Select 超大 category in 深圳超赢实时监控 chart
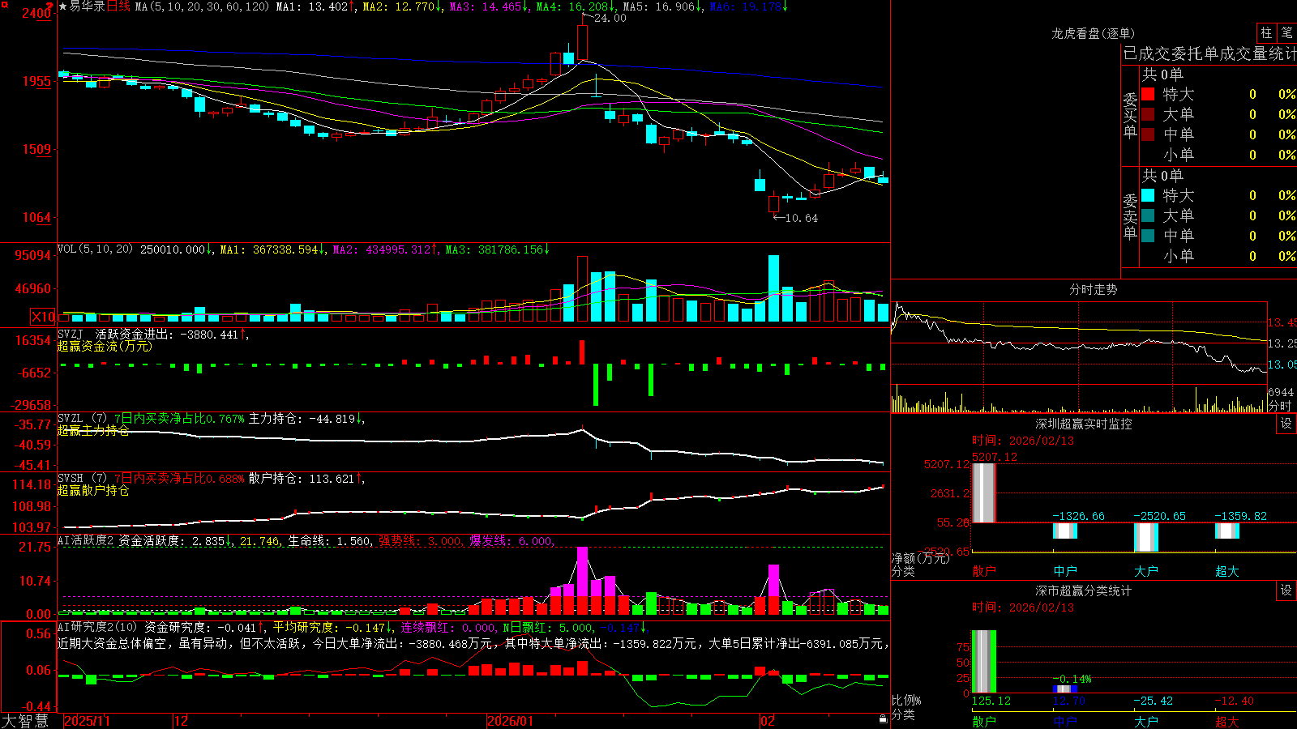Image resolution: width=1297 pixels, height=729 pixels. 1227,571
